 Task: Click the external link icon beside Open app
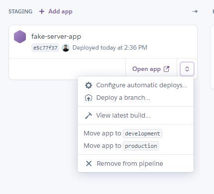166,69
